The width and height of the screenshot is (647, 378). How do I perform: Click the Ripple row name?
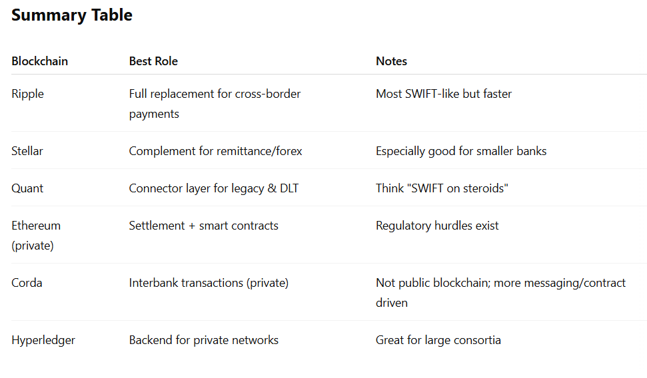click(x=27, y=94)
